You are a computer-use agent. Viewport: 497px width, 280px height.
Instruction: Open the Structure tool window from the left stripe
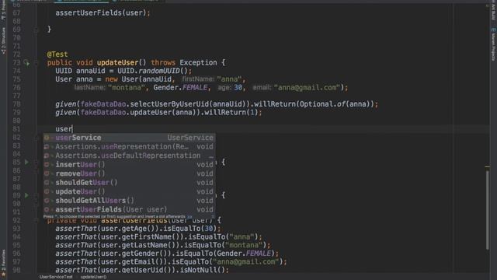[x=3, y=40]
